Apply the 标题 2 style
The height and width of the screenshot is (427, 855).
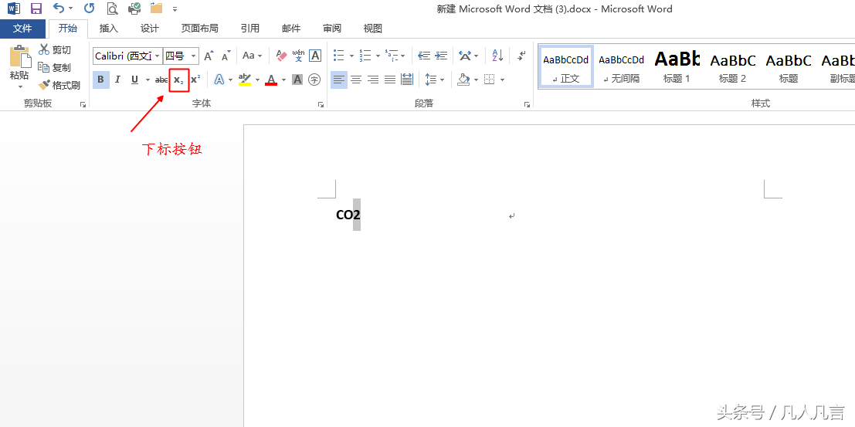(732, 66)
